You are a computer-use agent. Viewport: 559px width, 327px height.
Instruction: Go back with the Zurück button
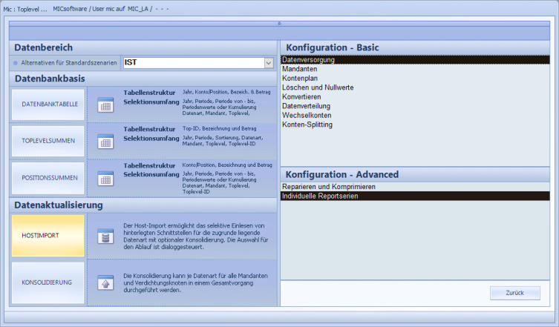tap(514, 293)
